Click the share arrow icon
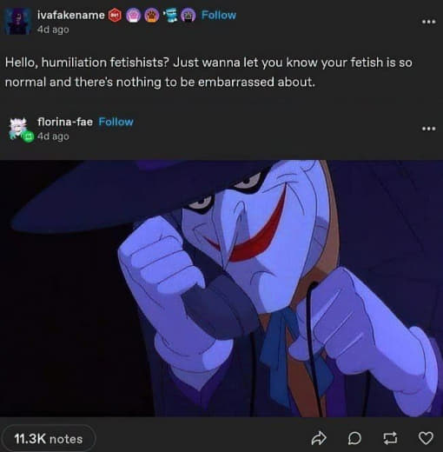The height and width of the screenshot is (452, 443). pyautogui.click(x=319, y=438)
